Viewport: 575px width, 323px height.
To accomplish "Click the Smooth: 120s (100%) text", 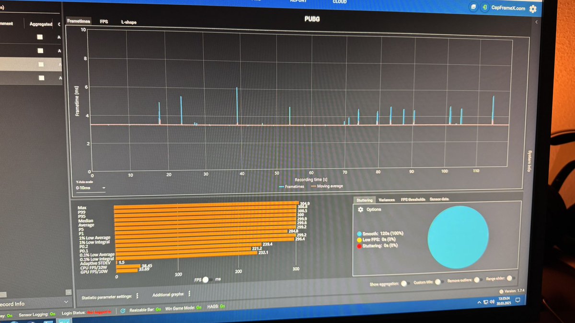I will [x=383, y=234].
